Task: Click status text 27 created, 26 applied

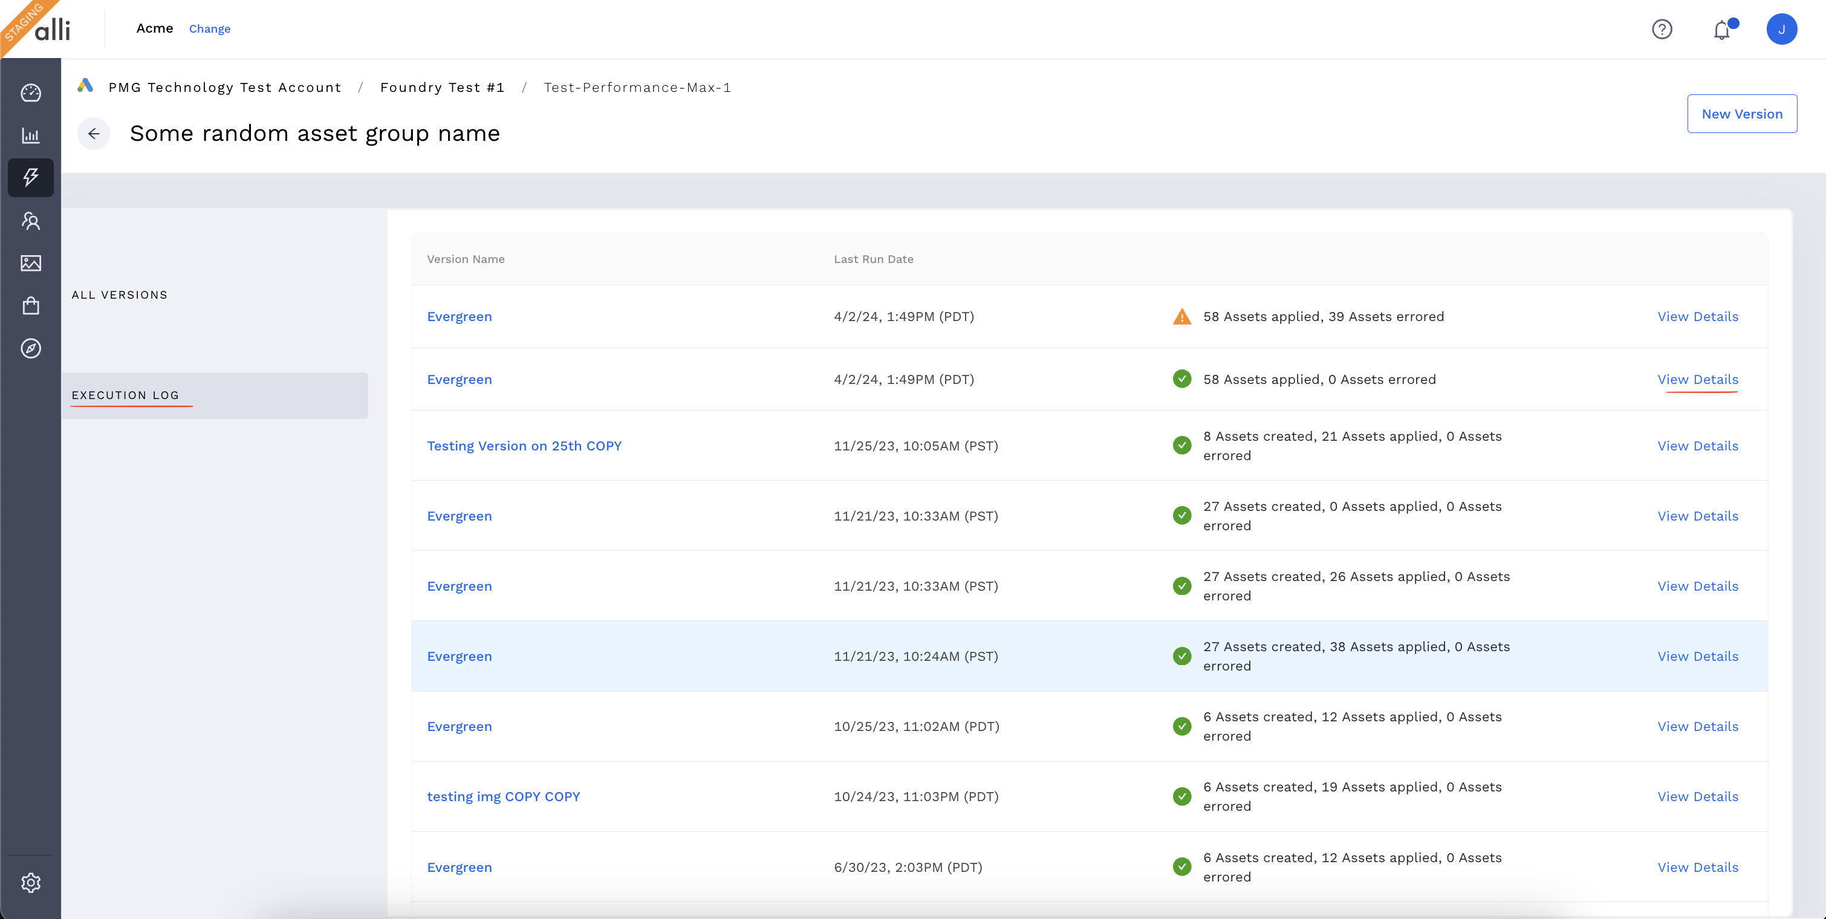Action: [1356, 586]
